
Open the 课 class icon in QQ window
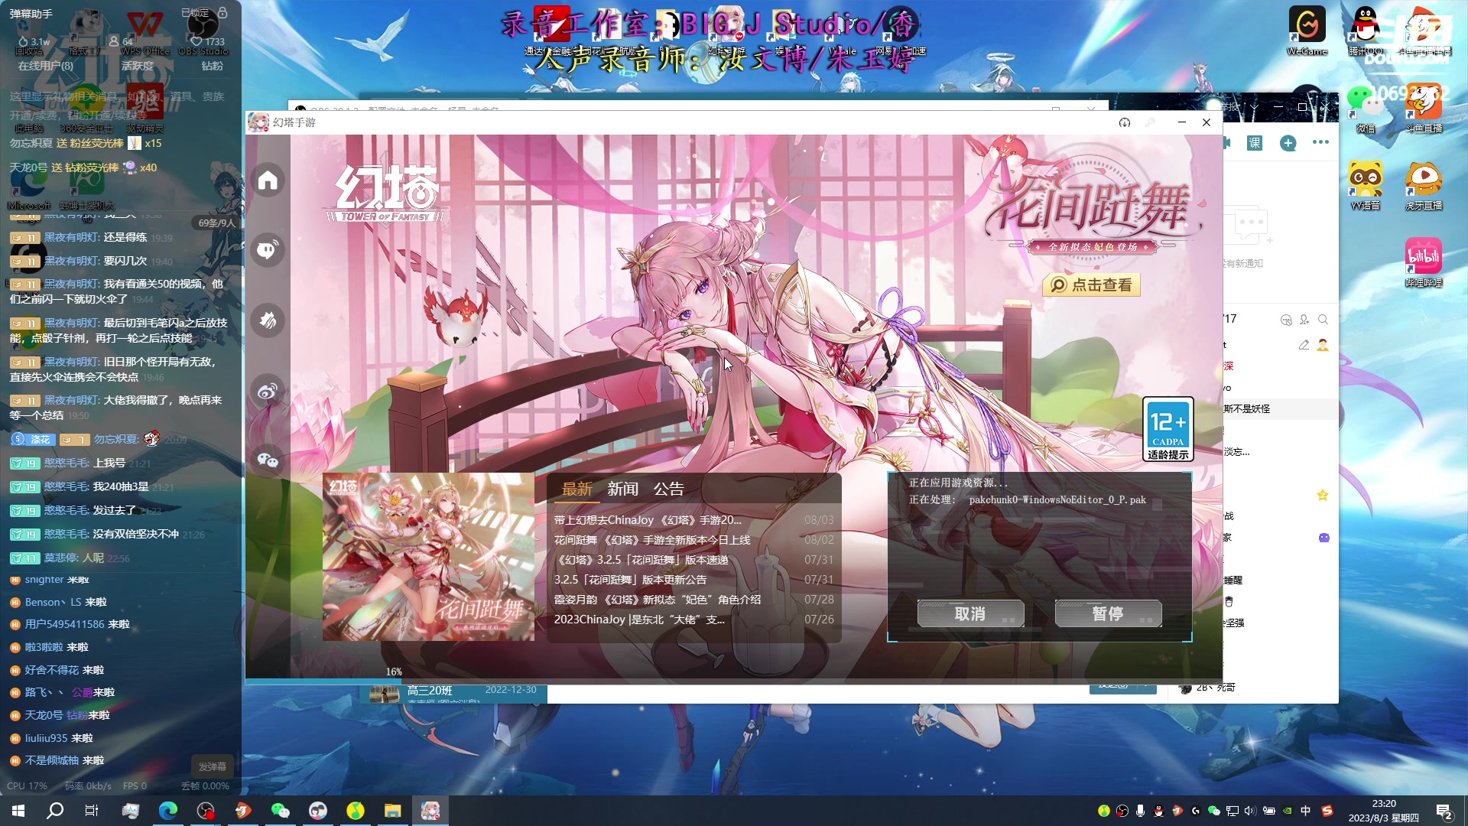1255,143
